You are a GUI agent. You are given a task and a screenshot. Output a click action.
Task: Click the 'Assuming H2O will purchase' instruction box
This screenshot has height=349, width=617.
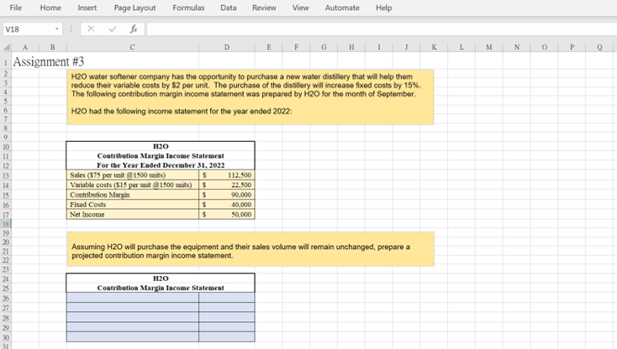coord(250,249)
